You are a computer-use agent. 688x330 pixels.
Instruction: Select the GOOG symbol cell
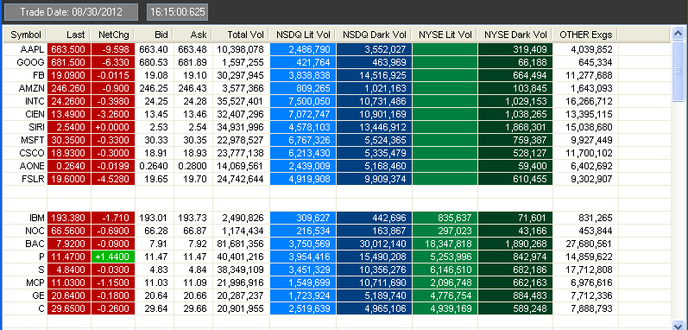25,62
